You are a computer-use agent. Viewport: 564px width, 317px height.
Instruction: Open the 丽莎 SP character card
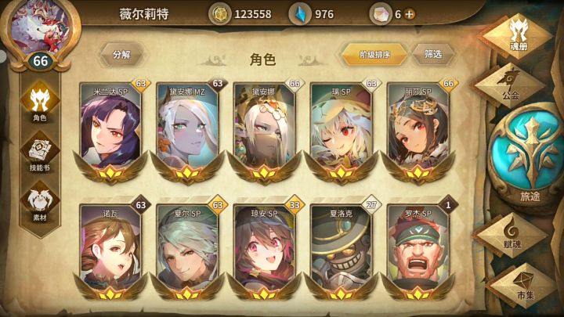pyautogui.click(x=418, y=131)
